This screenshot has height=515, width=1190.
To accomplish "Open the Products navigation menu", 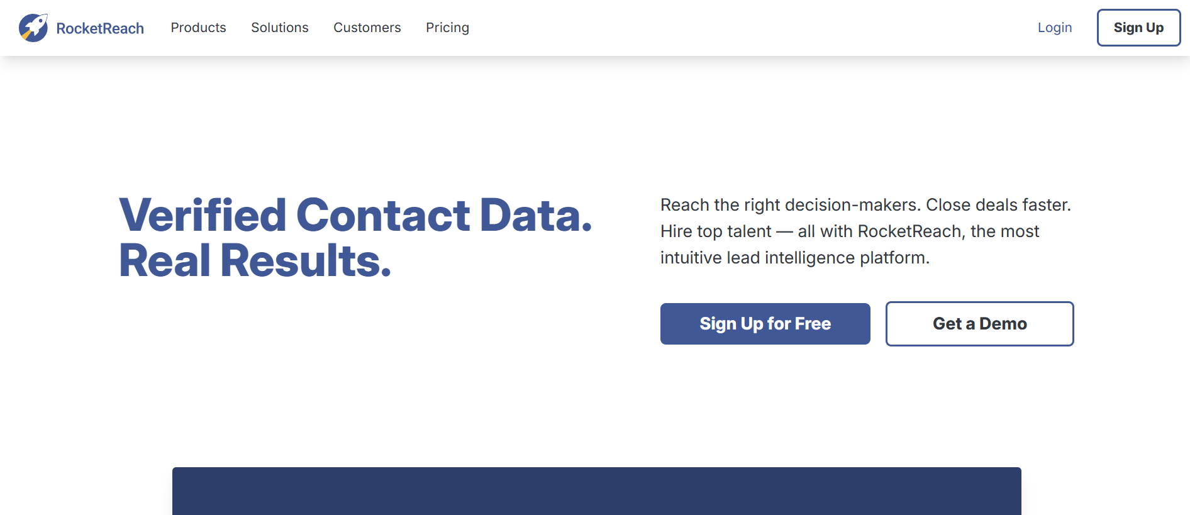I will click(198, 28).
